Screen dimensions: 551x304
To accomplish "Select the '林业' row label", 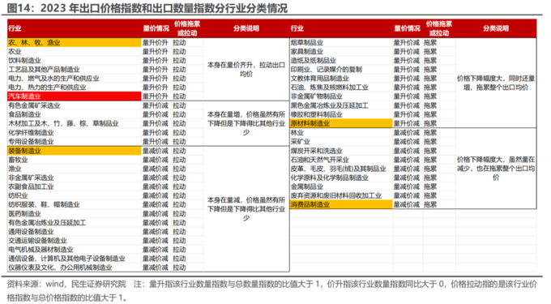I will tap(297, 132).
